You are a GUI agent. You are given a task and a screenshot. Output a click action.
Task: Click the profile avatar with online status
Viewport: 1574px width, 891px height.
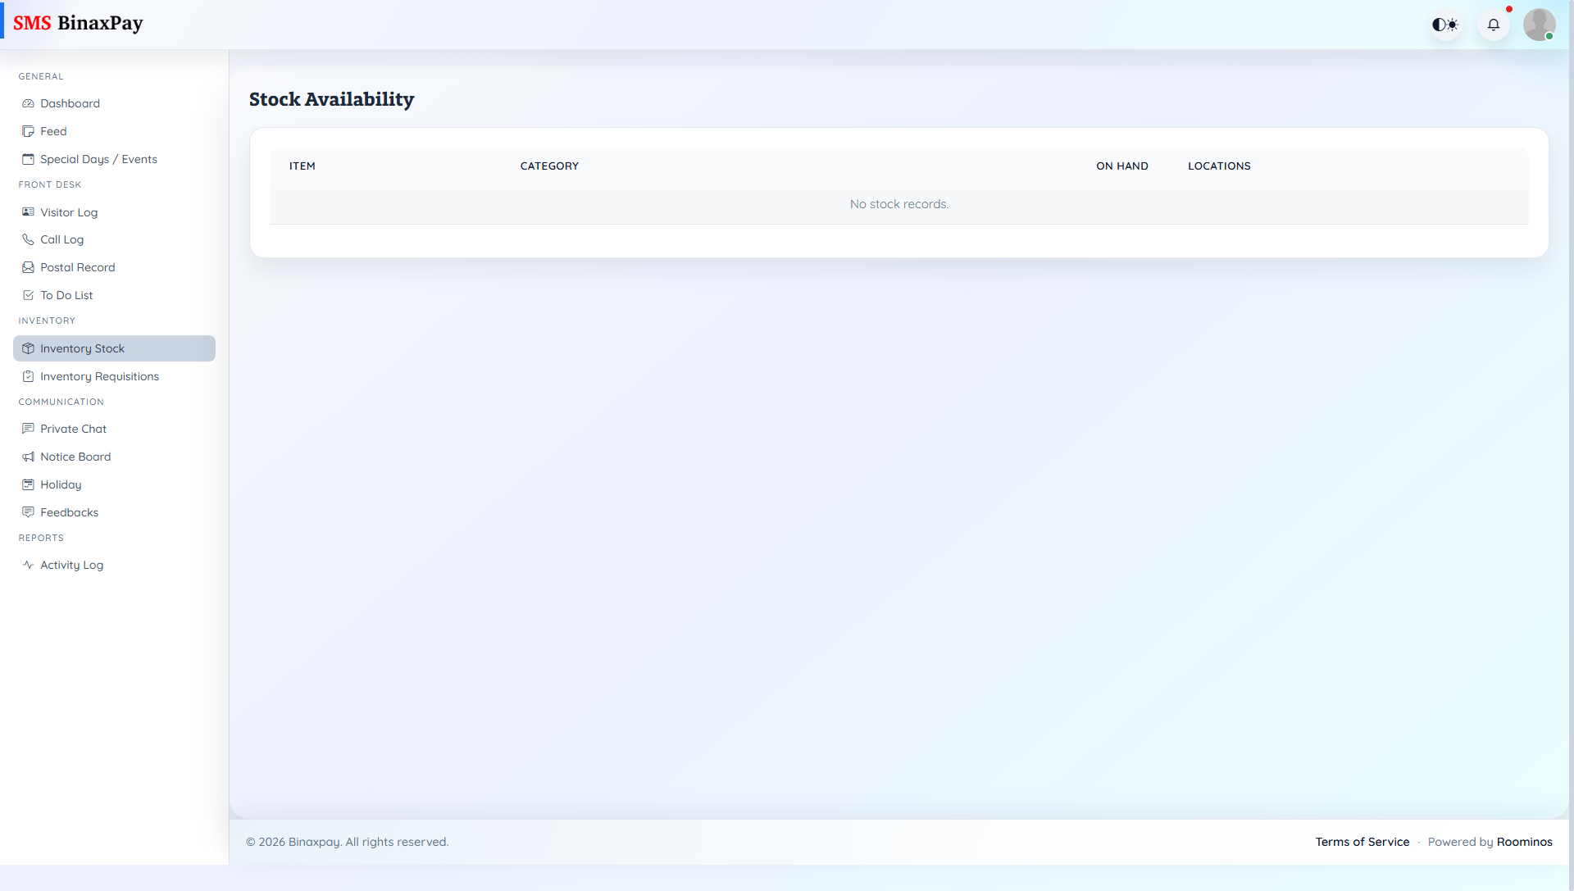coord(1540,25)
